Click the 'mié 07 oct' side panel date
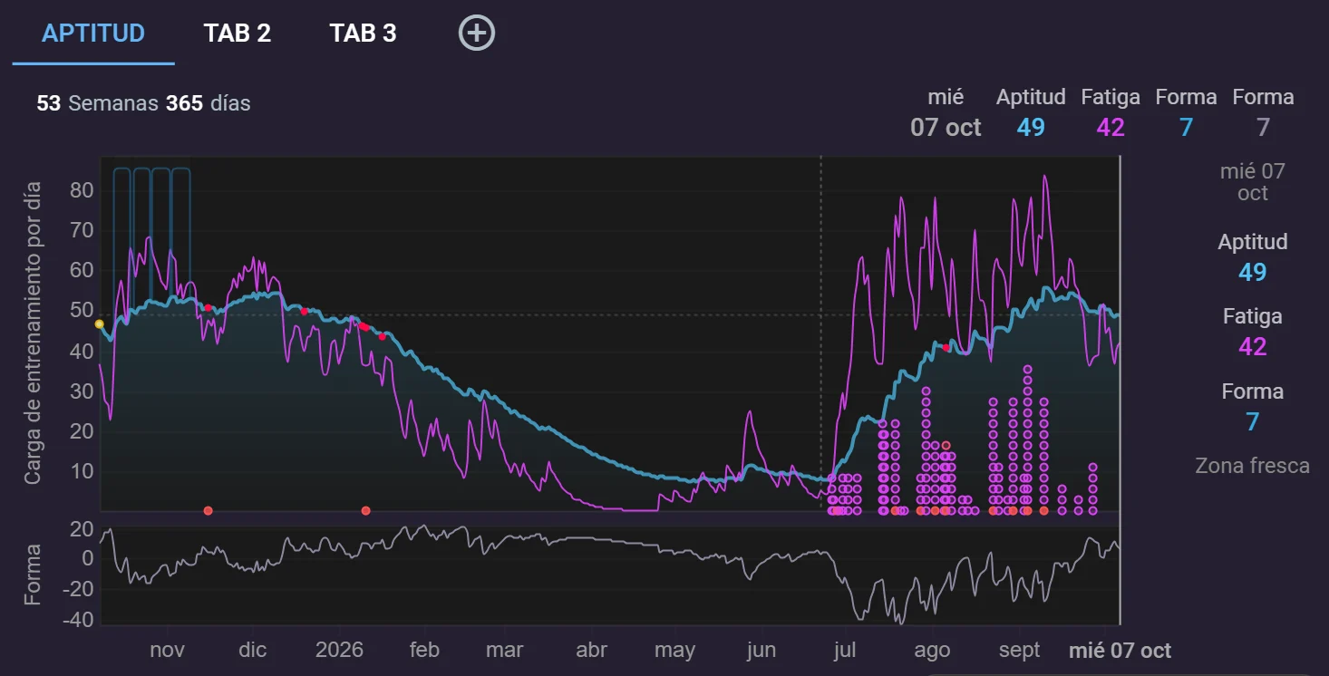This screenshot has height=676, width=1329. 1253,182
